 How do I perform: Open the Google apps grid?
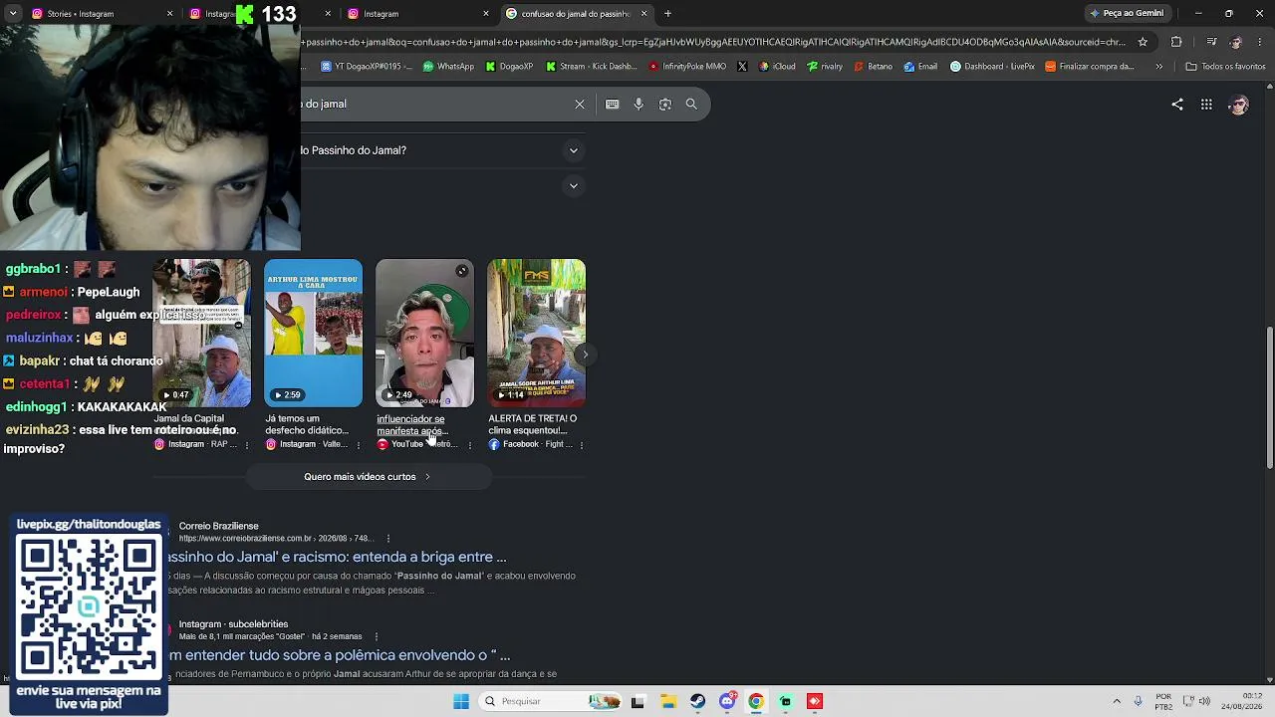point(1206,104)
